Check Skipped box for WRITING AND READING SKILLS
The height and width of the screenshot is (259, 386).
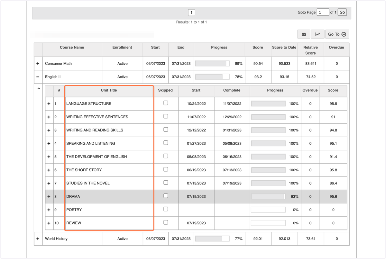[x=166, y=129]
